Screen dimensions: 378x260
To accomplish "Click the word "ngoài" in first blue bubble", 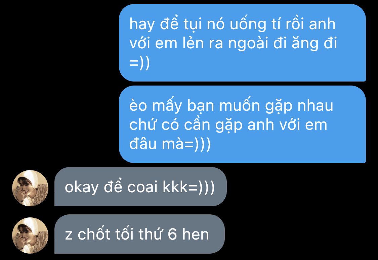I will click(248, 44).
